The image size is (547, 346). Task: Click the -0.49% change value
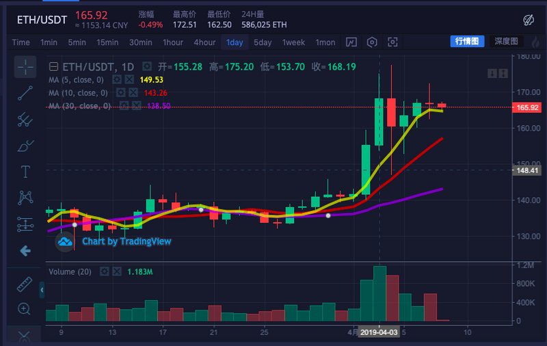click(x=150, y=25)
